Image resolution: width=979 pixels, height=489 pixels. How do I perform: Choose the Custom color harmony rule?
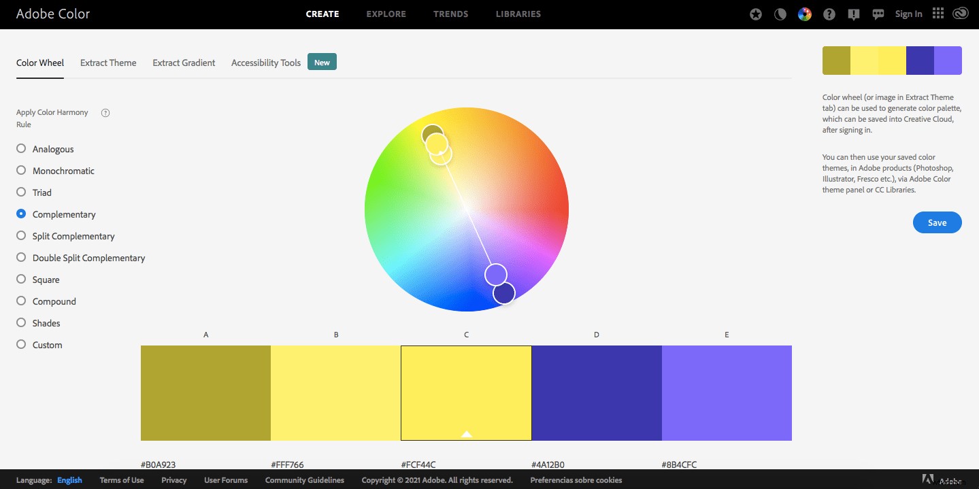click(x=21, y=345)
